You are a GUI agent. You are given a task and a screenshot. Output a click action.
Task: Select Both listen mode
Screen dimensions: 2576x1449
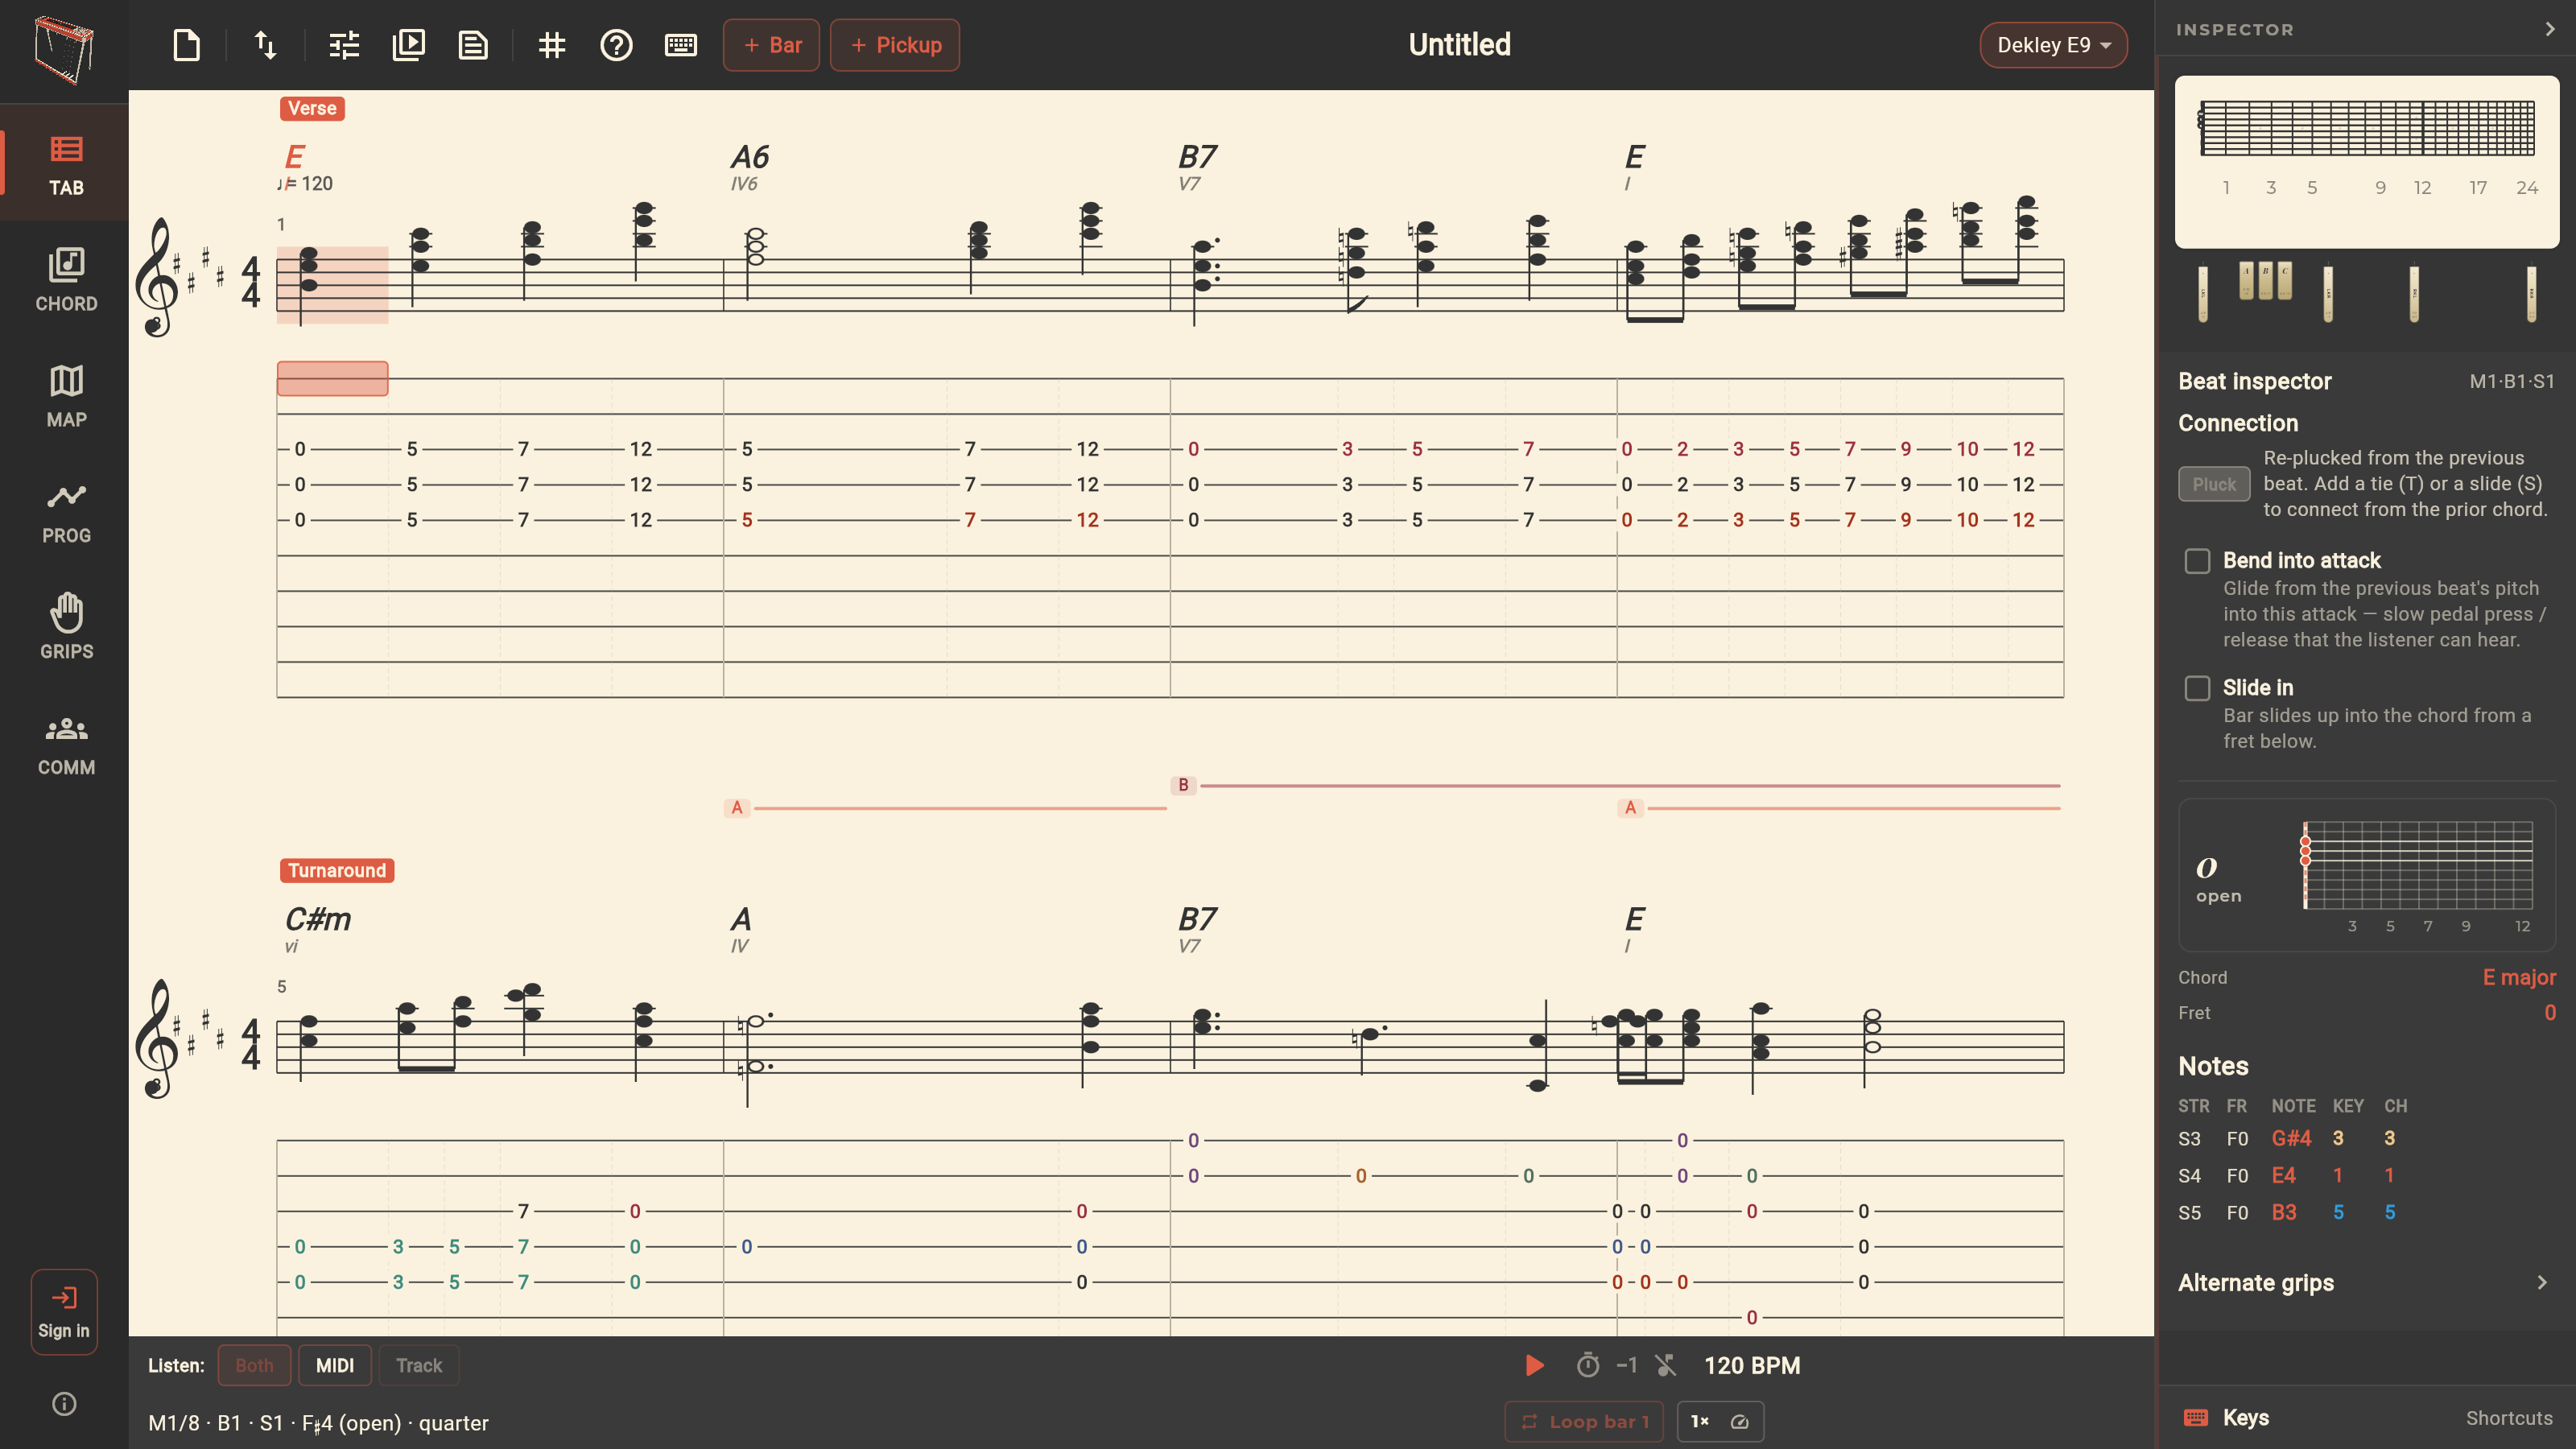pyautogui.click(x=254, y=1365)
